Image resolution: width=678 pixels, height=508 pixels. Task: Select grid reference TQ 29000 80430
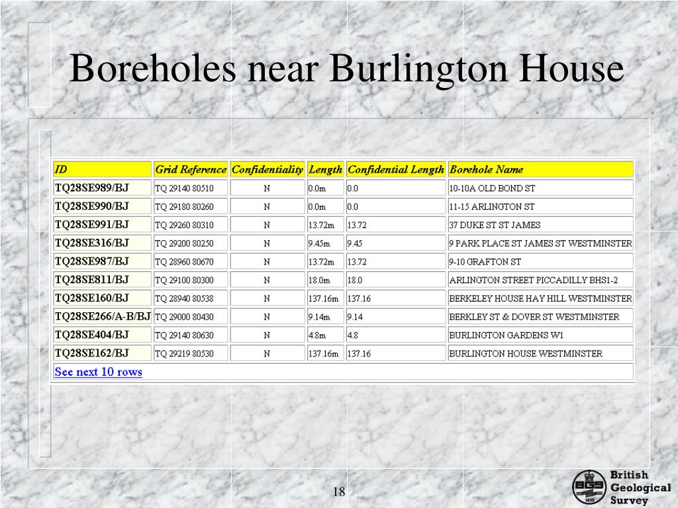(x=184, y=317)
